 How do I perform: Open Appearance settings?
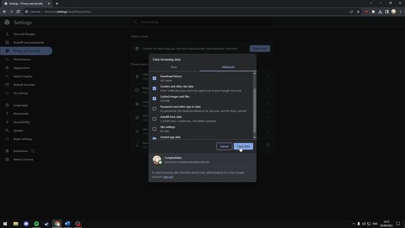point(22,68)
